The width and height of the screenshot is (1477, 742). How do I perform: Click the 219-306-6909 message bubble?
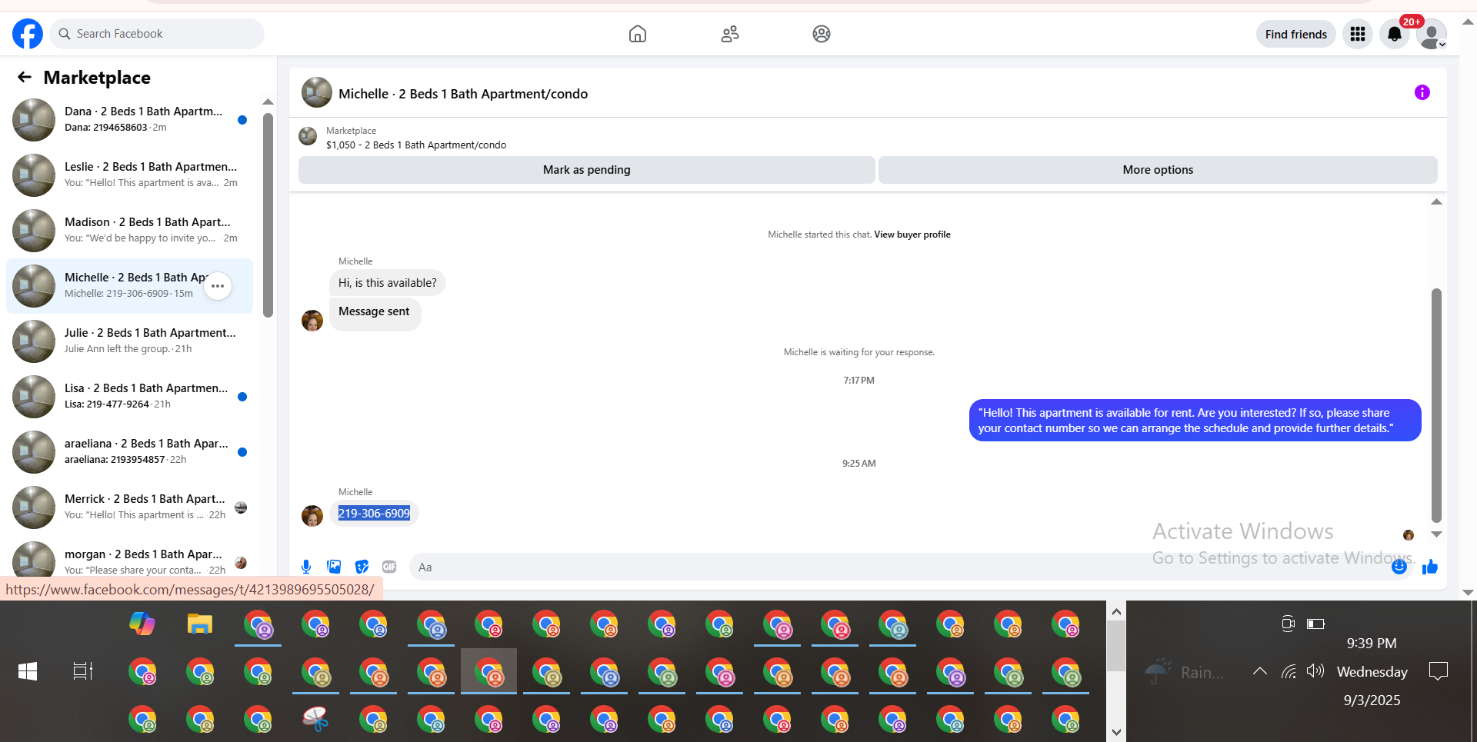[x=374, y=513]
